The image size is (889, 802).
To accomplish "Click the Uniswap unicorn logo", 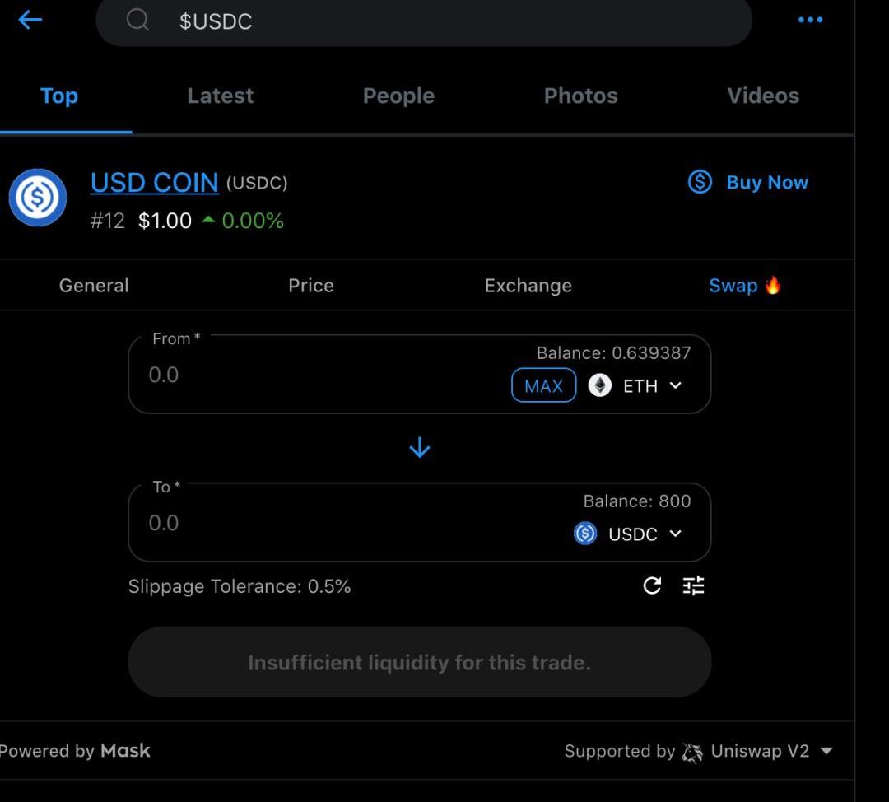I will pos(692,751).
